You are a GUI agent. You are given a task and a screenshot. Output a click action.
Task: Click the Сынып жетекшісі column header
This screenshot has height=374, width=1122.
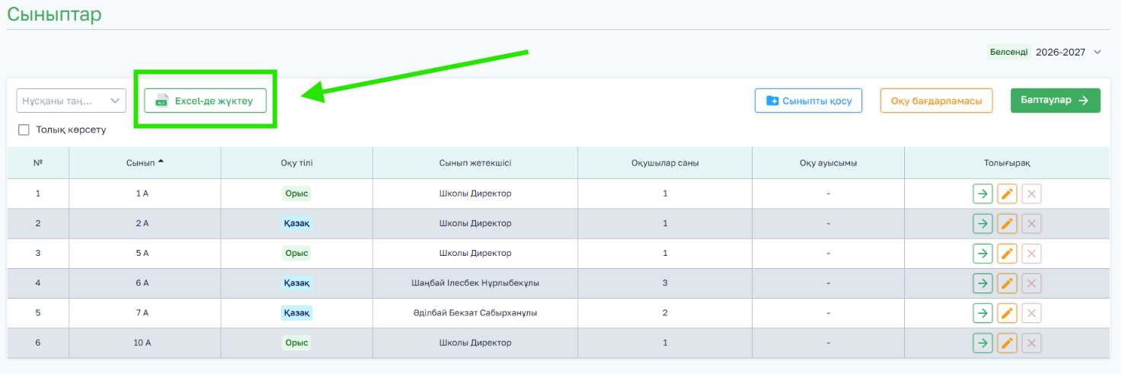[x=475, y=163]
